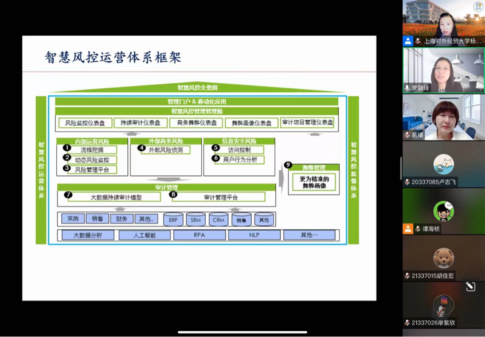
Task: Click the muted mic icon beside 21337026廖紫欣's name
Action: click(x=408, y=323)
